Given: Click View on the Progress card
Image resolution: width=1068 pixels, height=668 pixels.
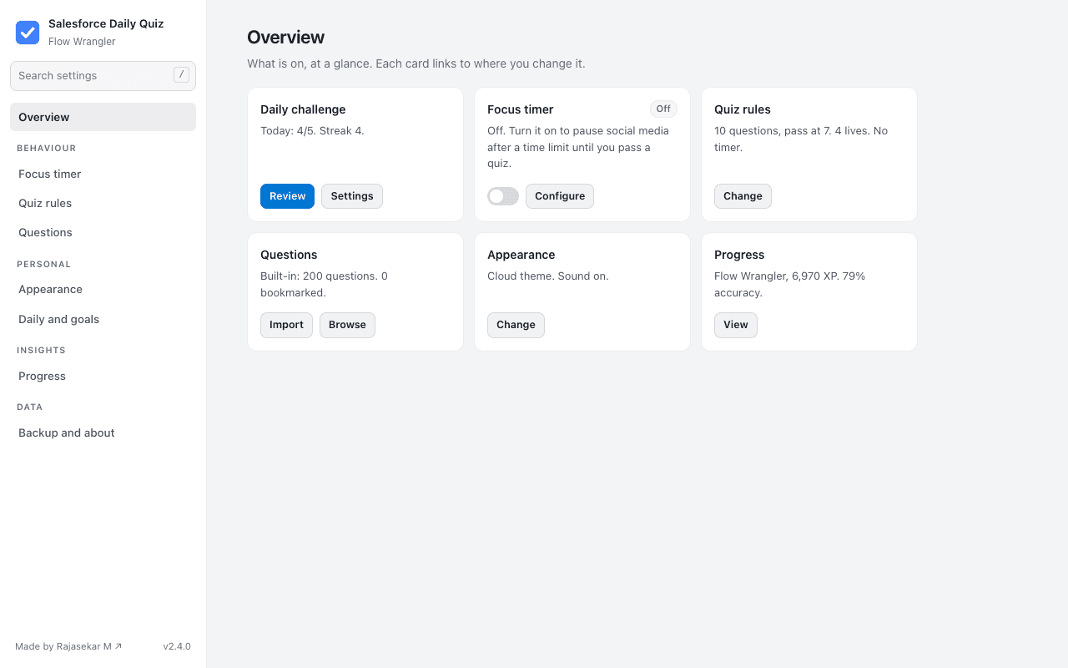Looking at the screenshot, I should 736,325.
